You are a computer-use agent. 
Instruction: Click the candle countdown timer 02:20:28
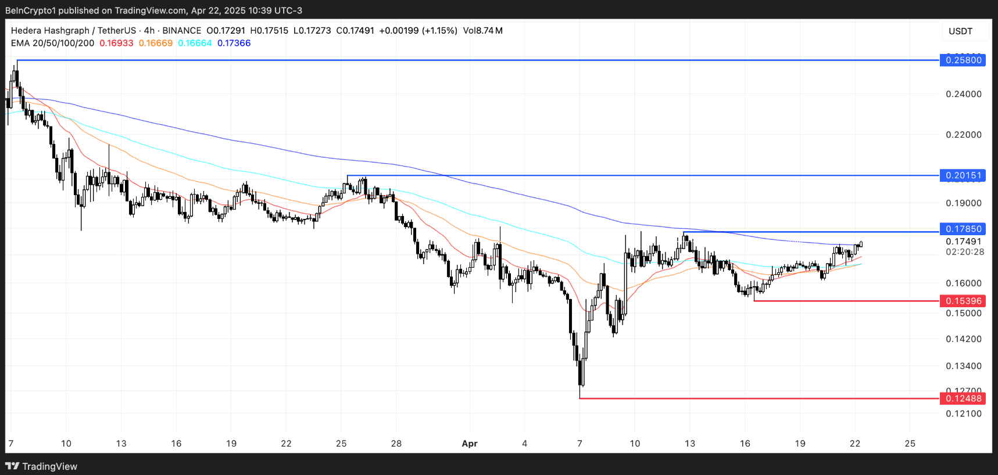(x=964, y=252)
